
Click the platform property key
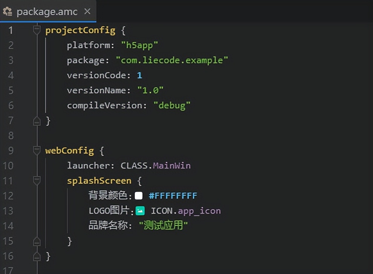(x=89, y=46)
